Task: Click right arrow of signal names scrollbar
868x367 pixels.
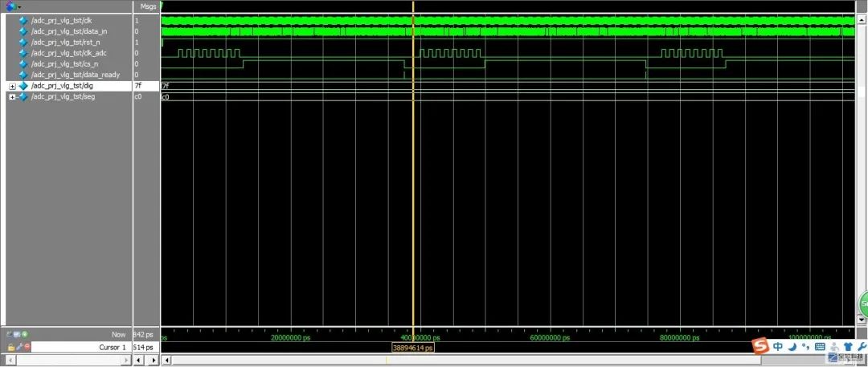Action: click(x=127, y=361)
